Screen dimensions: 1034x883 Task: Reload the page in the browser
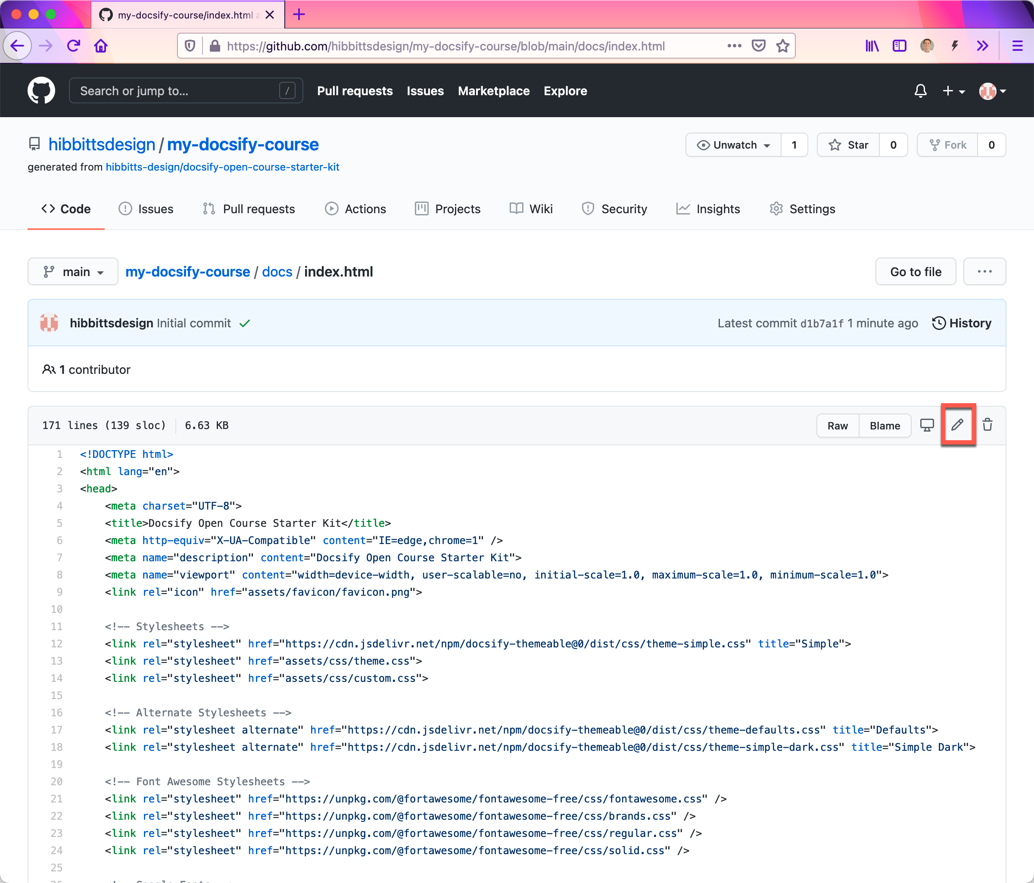click(74, 46)
